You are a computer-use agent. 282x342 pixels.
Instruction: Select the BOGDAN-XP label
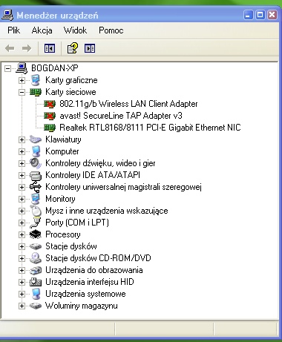(55, 68)
